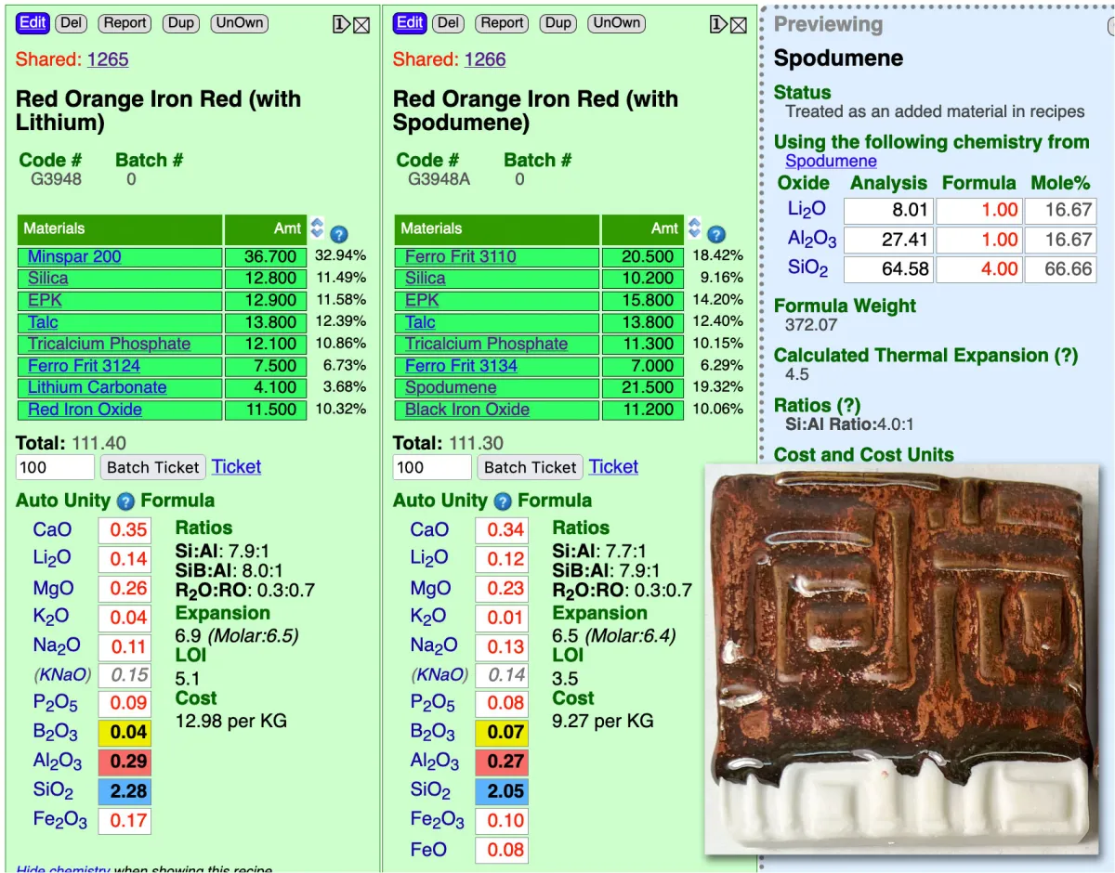Open Ferro Frit 3124 material link

tap(84, 366)
